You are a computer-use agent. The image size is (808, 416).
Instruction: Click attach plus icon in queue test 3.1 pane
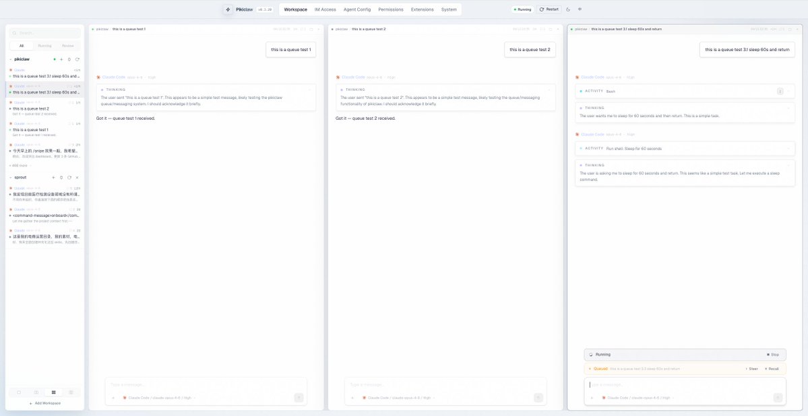592,397
